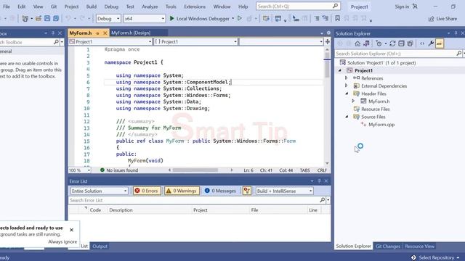Toggle the 0 Messages filter button
This screenshot has width=465, height=261.
[x=220, y=191]
